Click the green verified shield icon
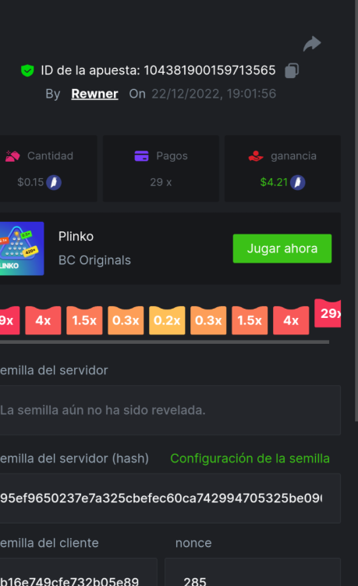 click(x=27, y=70)
